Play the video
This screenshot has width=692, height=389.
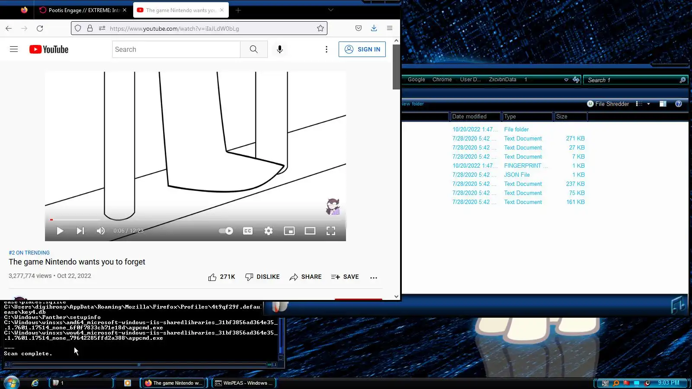60,231
